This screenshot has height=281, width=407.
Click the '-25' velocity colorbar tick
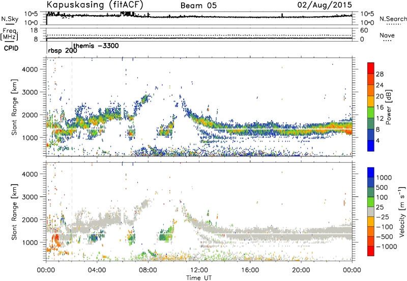[382, 217]
